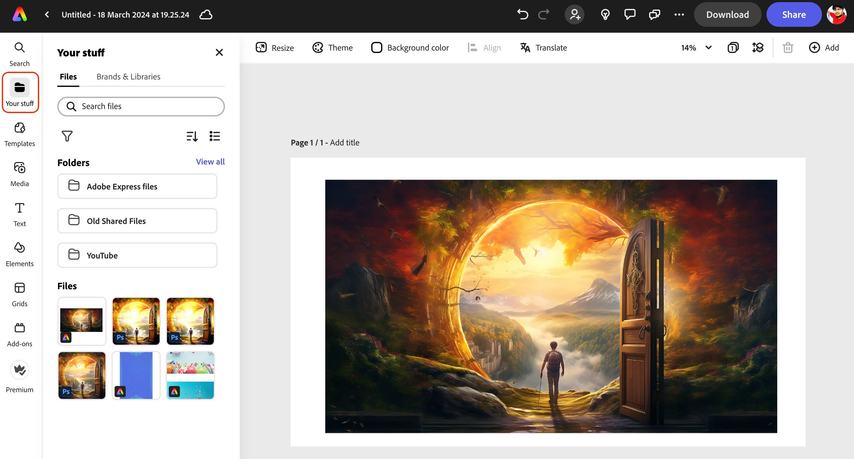This screenshot has height=459, width=854.
Task: Select the Text tool in sidebar
Action: click(19, 214)
